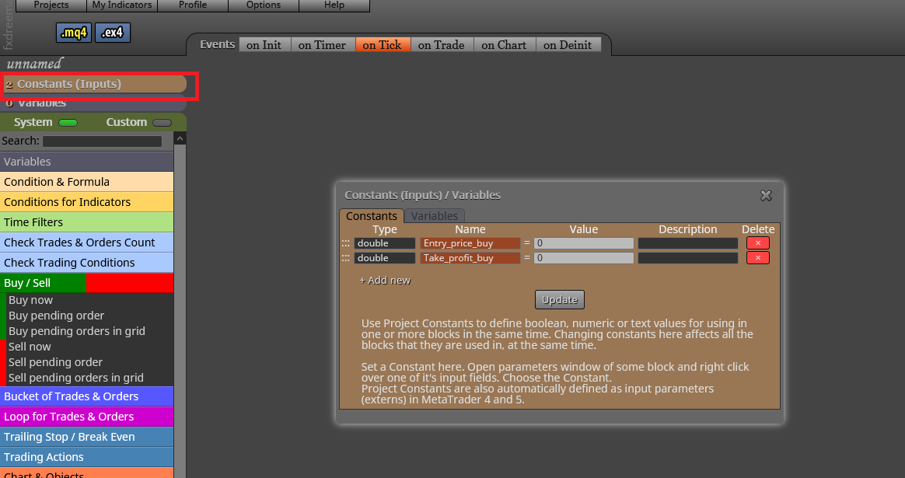Click the block Search field
Screen dimensions: 905x478
point(102,141)
